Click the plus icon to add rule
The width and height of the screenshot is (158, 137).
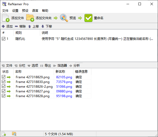pos(3,27)
